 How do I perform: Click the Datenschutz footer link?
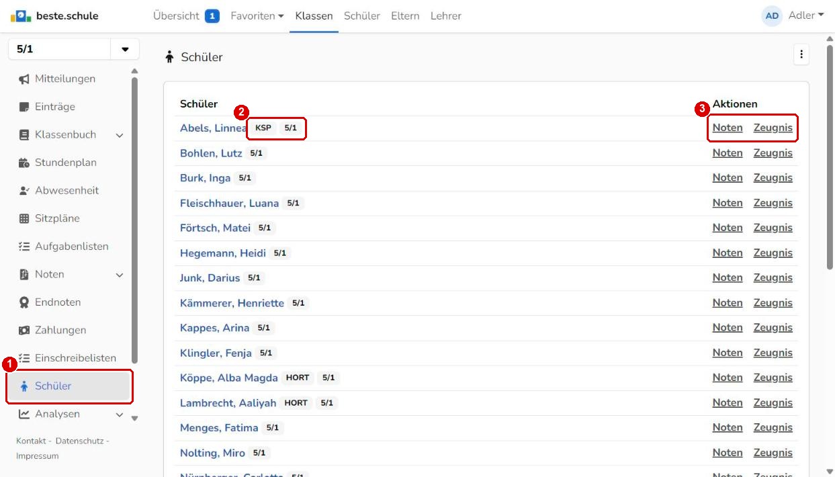[80, 441]
